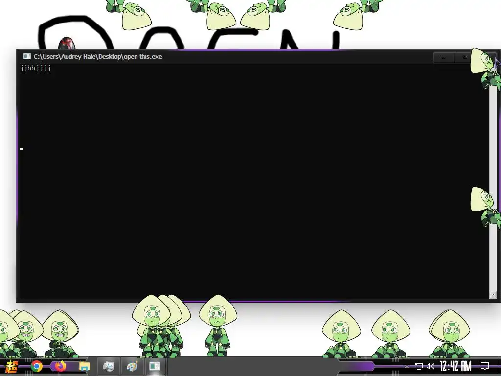
Task: Click the 'jjhhjjjj' text in the console
Action: (x=35, y=68)
